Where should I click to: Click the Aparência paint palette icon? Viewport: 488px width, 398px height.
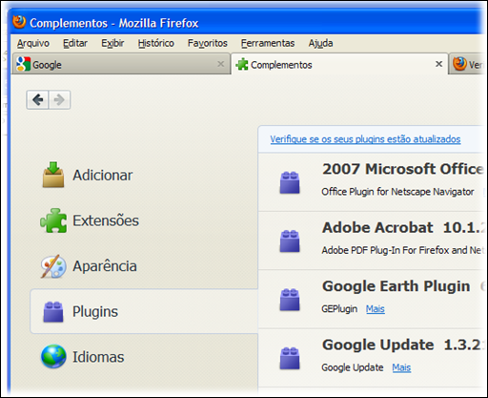coord(53,266)
